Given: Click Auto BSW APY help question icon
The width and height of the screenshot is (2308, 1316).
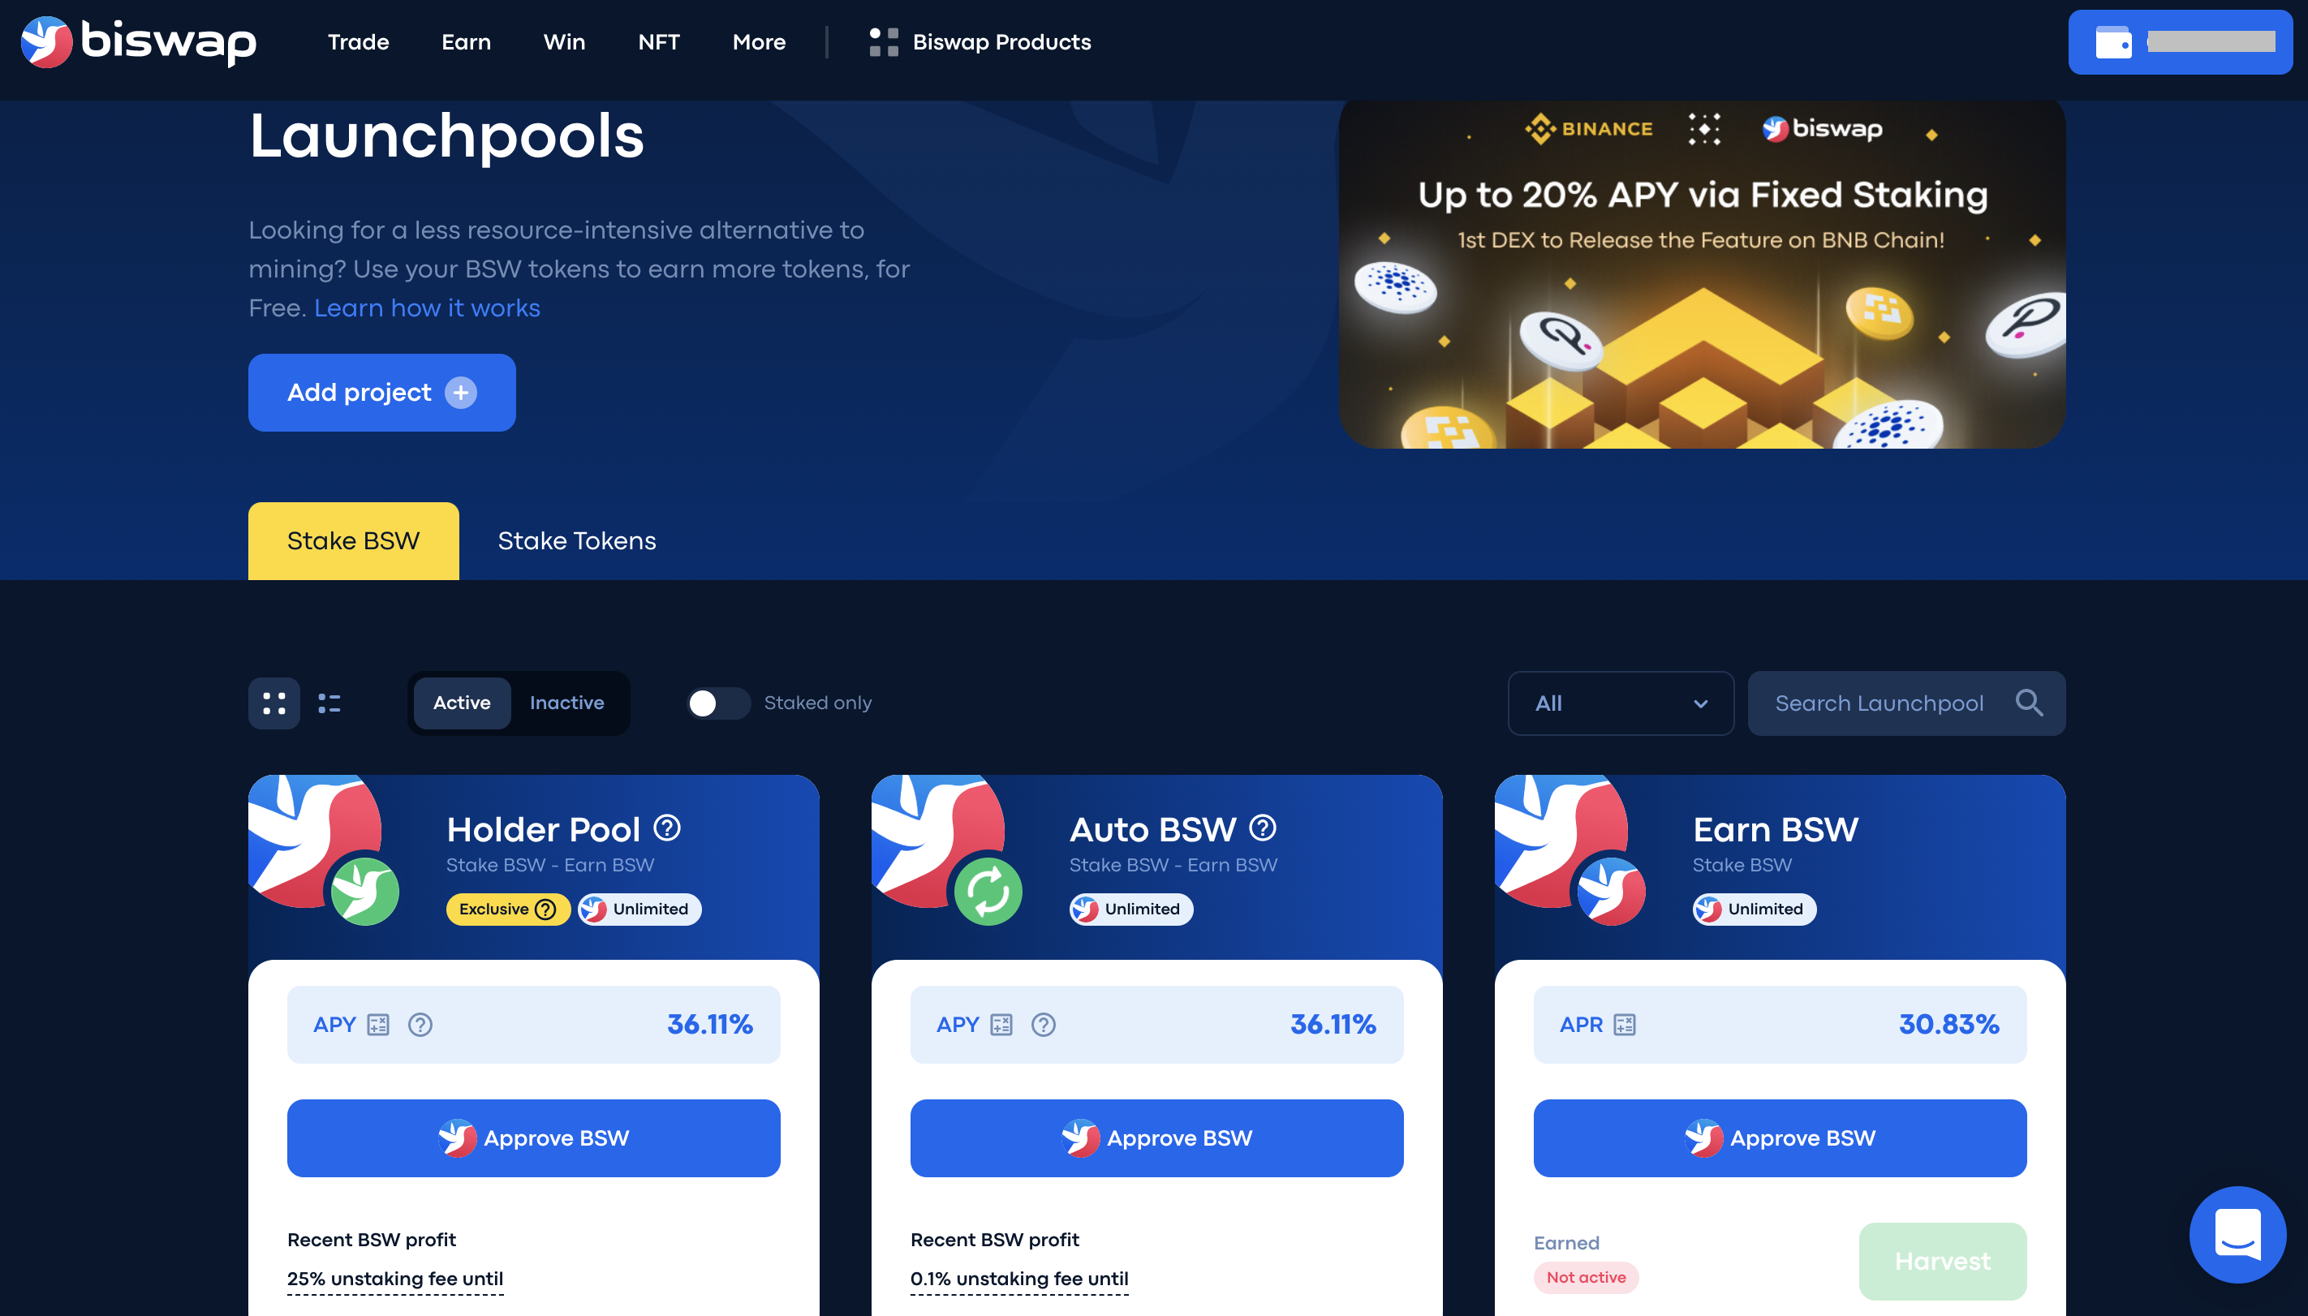Looking at the screenshot, I should (x=1044, y=1025).
